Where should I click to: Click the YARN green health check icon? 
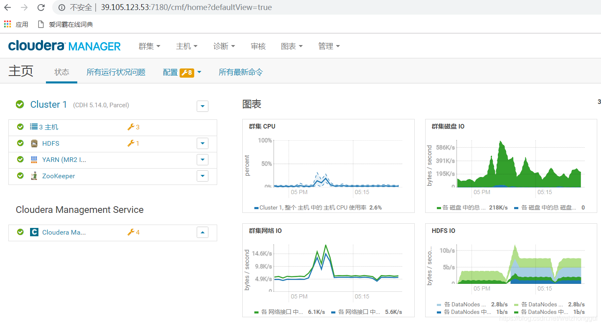(x=20, y=159)
